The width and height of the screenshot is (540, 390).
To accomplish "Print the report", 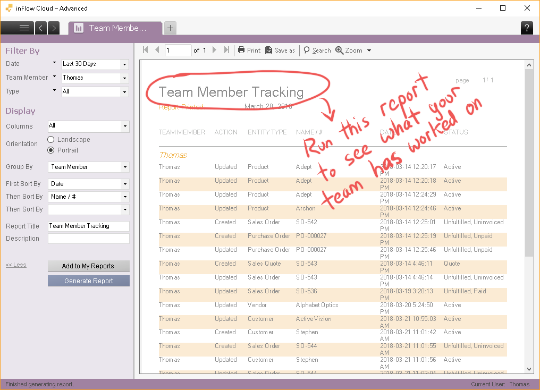I will 249,50.
